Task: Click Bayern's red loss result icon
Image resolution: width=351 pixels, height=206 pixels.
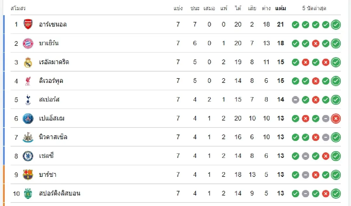Action: pos(315,43)
